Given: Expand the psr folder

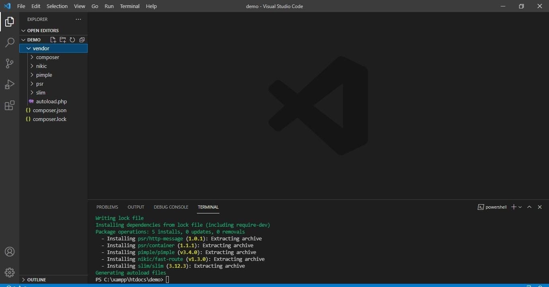Looking at the screenshot, I should (53, 84).
